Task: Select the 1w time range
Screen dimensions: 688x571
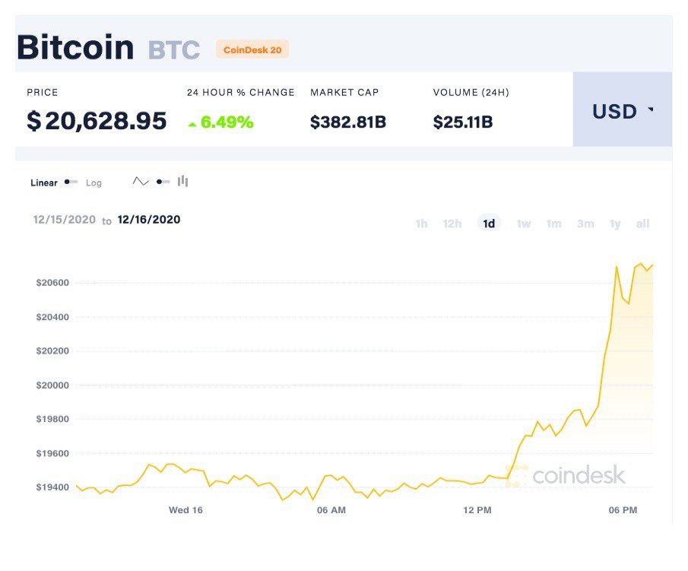Action: point(524,224)
